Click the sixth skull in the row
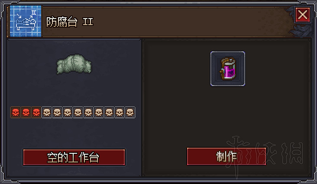 68,112
